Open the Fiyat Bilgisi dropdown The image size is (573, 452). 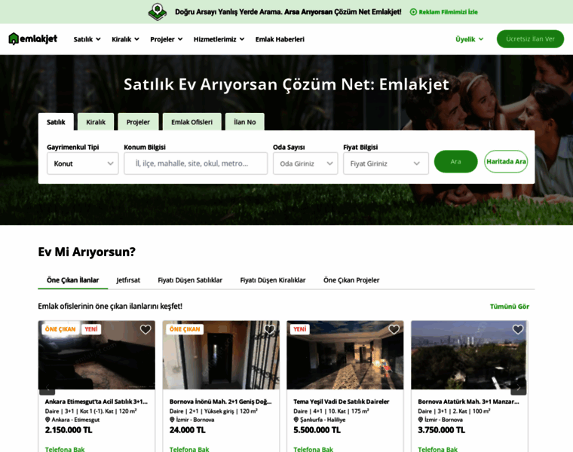coord(386,163)
